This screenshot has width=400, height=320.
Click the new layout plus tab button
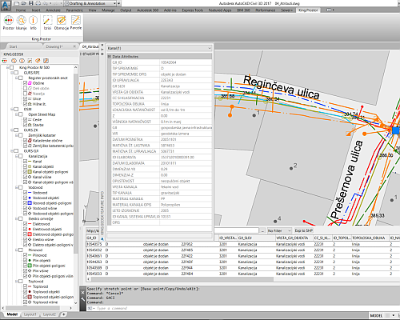[x=64, y=314]
